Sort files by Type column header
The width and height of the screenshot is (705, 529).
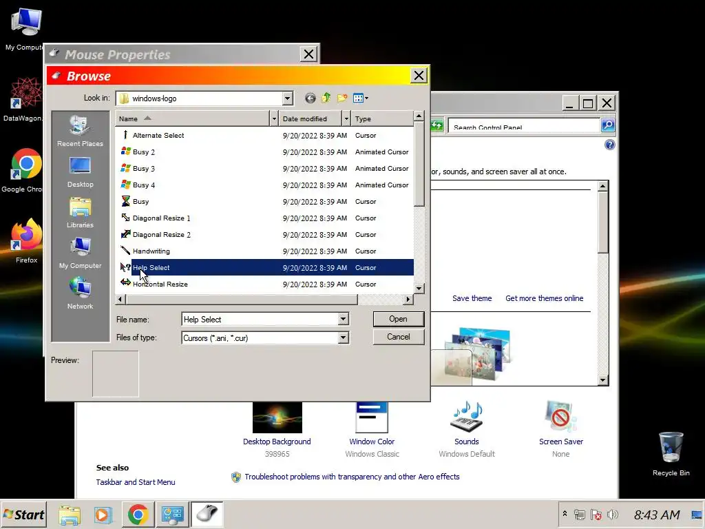click(x=382, y=118)
